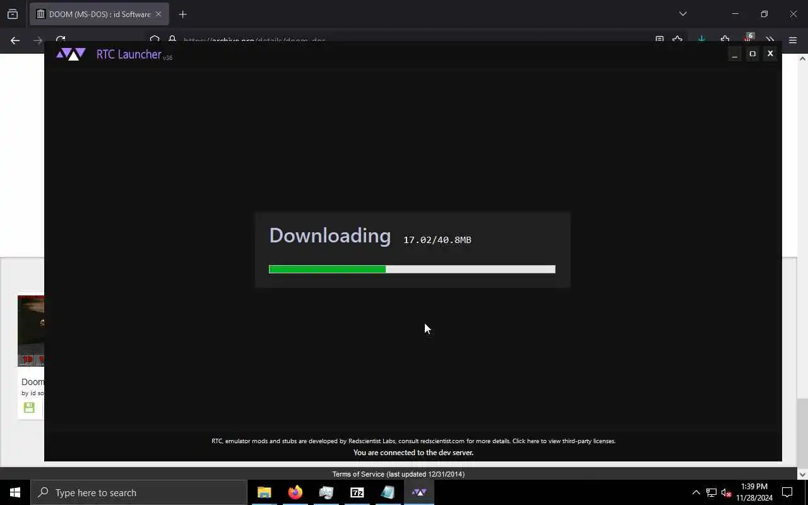Open the computer monitor app in taskbar
This screenshot has width=808, height=505.
coord(326,492)
